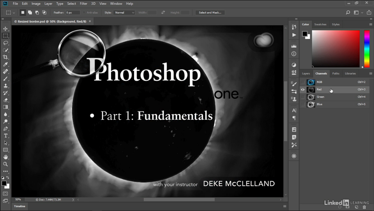
Task: Open the File menu
Action: coord(15,4)
